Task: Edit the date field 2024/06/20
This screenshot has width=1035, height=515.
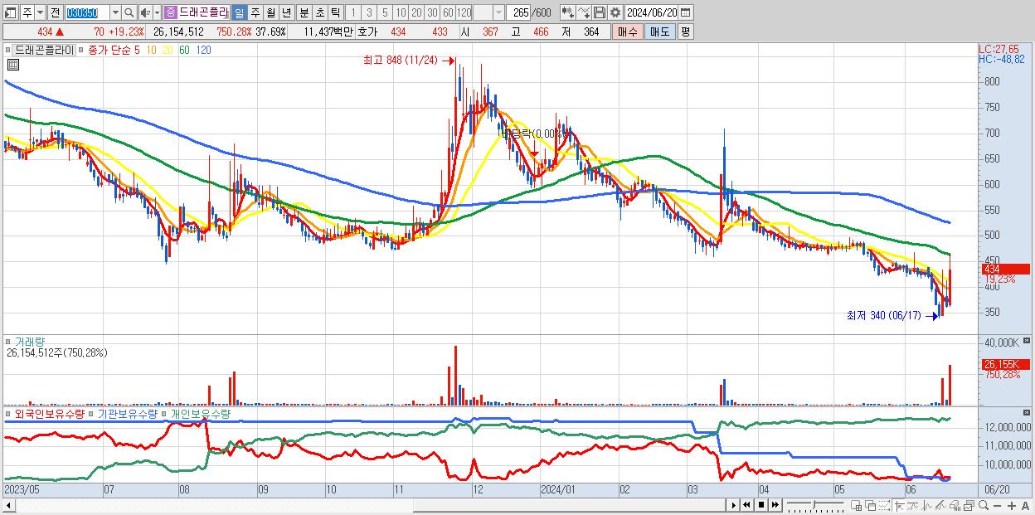Action: [x=652, y=12]
